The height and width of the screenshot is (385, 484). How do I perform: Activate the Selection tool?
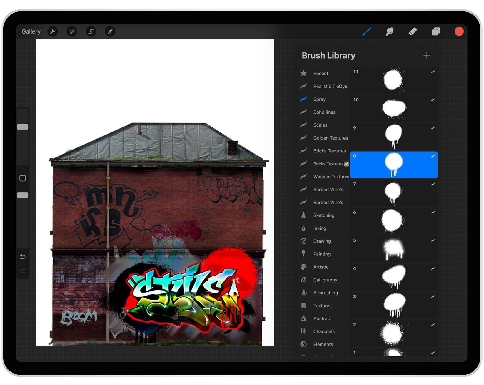(x=91, y=31)
